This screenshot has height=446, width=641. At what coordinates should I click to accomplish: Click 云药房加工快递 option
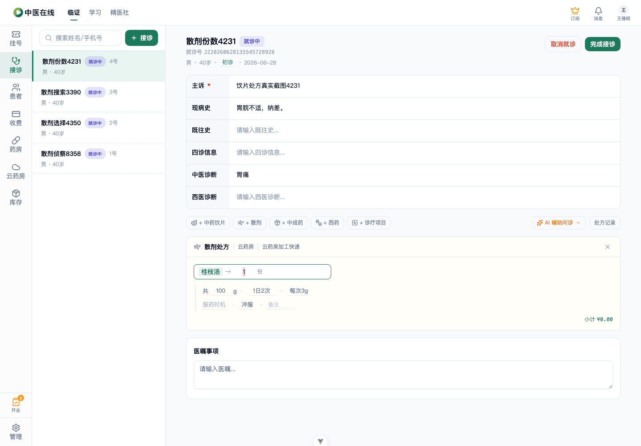[281, 247]
